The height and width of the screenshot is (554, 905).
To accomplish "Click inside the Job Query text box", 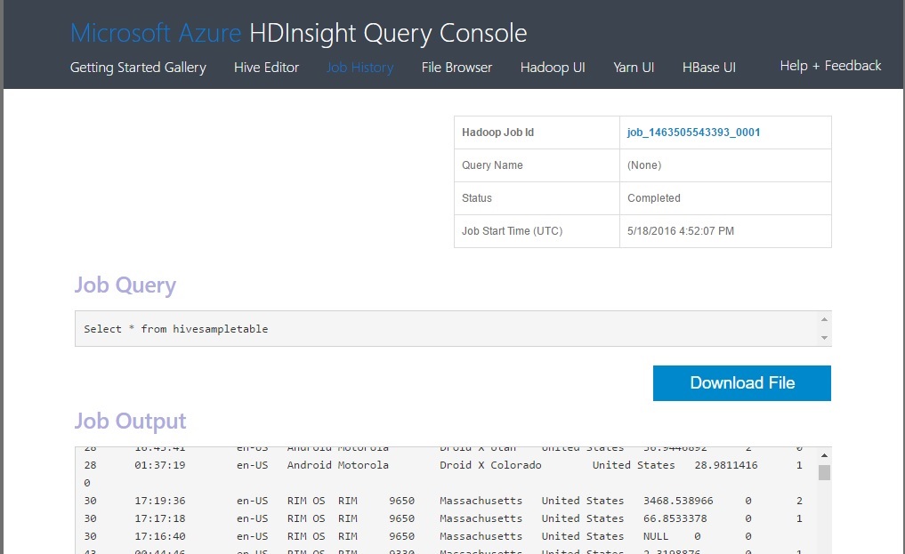I will tap(445, 329).
